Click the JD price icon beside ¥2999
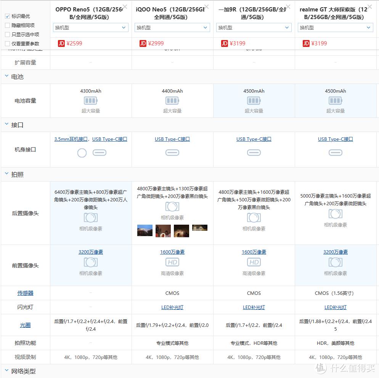This screenshot has height=378, width=379. click(x=143, y=43)
